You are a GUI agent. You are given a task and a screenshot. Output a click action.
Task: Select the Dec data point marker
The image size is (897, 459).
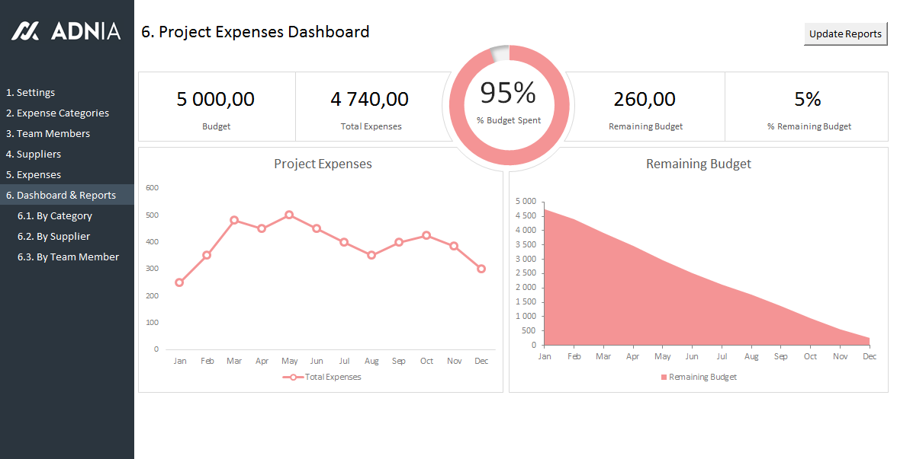(x=481, y=269)
